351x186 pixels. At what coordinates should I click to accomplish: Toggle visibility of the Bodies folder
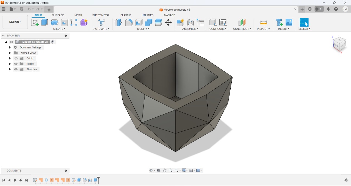pos(16,64)
